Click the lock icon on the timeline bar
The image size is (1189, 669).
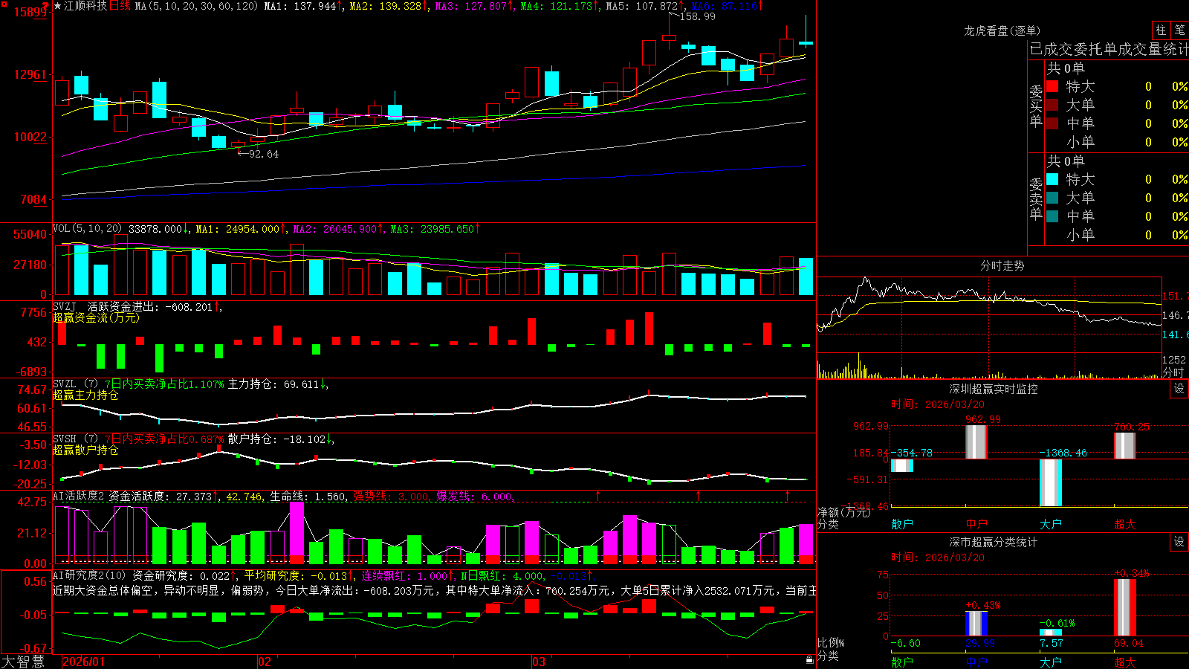pyautogui.click(x=810, y=660)
